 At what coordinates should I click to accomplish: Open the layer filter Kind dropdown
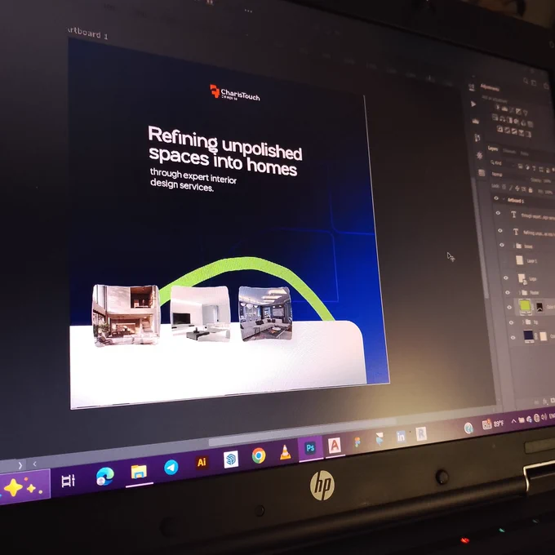click(x=503, y=163)
